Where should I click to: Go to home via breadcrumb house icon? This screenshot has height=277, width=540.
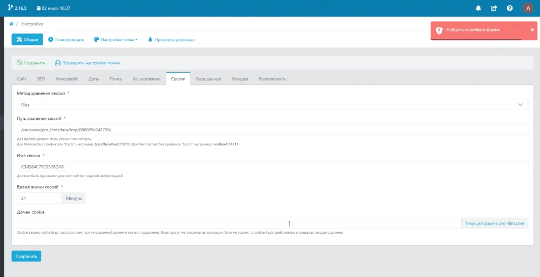tap(11, 24)
